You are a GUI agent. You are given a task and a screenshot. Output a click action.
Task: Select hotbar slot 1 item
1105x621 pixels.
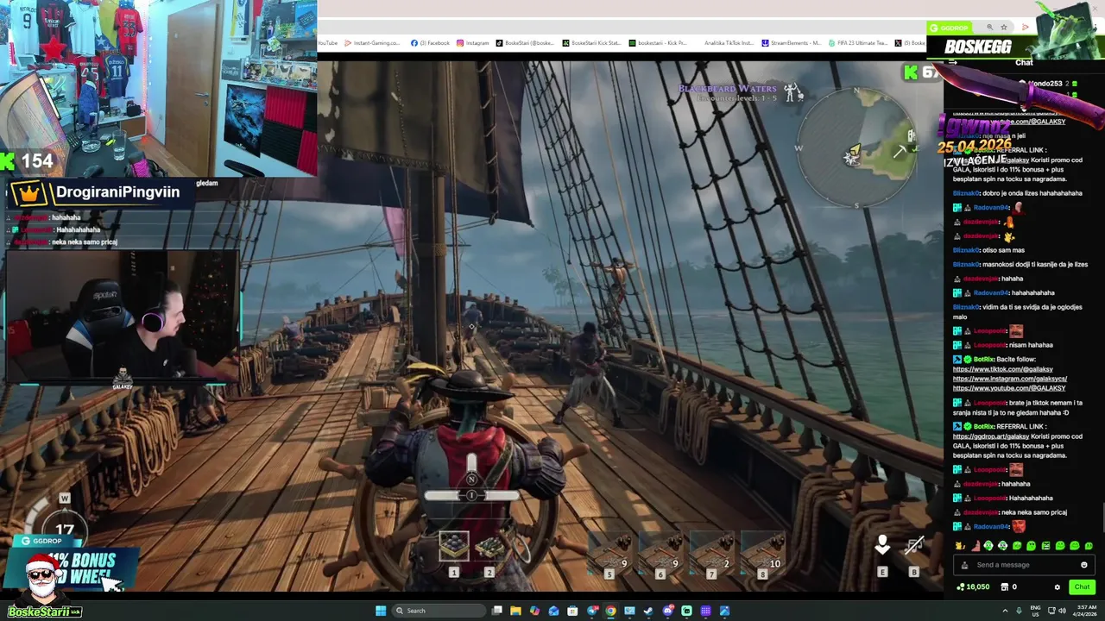click(454, 546)
